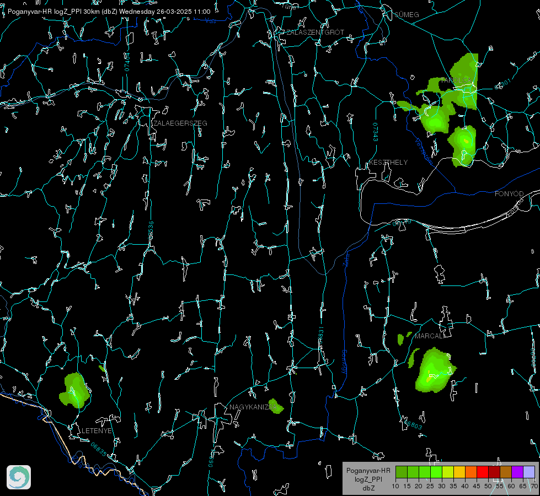Select the orange 40-45 dBZ legend swatch
540x496 pixels.
coord(471,472)
